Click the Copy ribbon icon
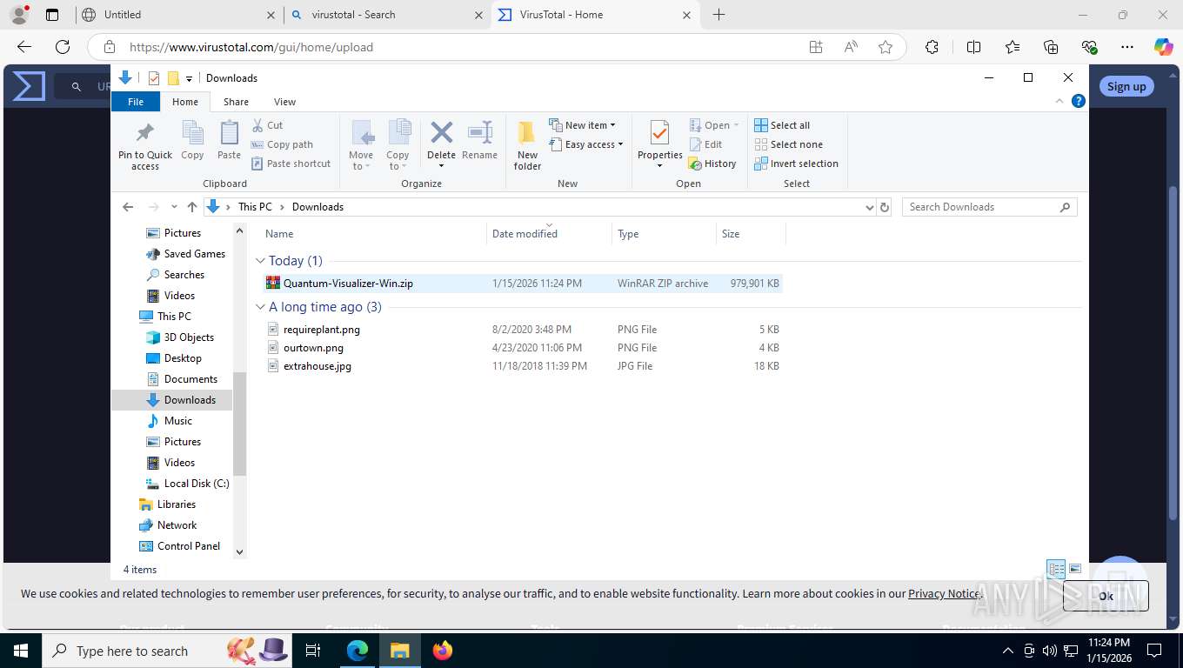The image size is (1183, 668). [192, 141]
